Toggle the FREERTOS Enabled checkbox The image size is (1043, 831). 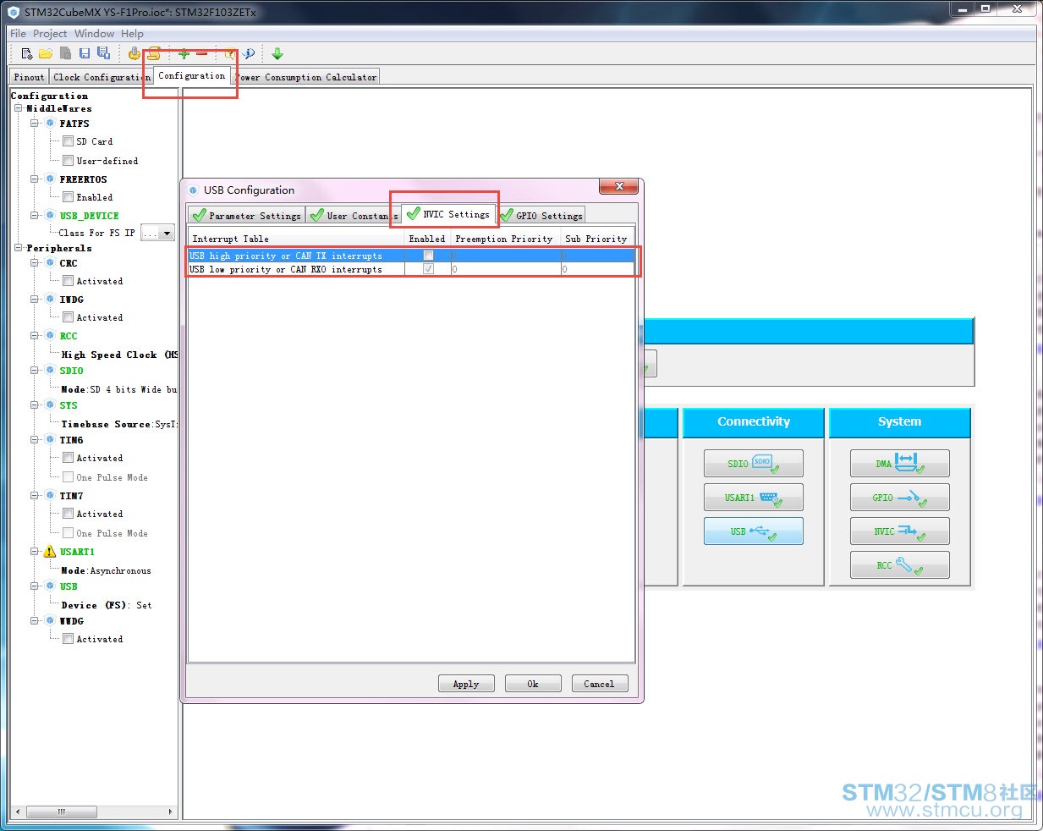[69, 197]
